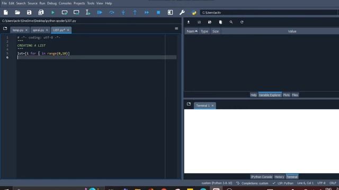Screen dimensions: 339x190
Task: Switch to the Plots tab
Action: pyautogui.click(x=287, y=95)
